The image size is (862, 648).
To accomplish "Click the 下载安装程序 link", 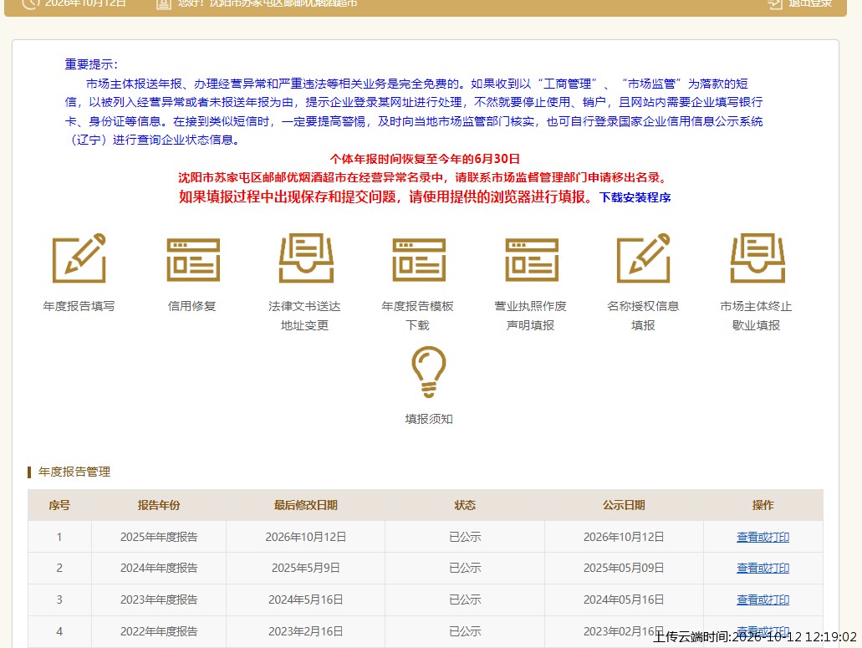I will point(635,197).
